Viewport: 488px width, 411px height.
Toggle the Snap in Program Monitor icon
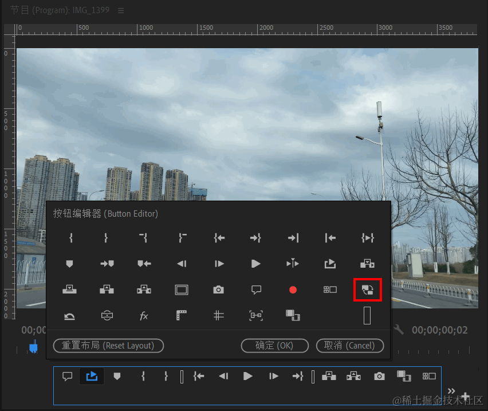(x=256, y=315)
